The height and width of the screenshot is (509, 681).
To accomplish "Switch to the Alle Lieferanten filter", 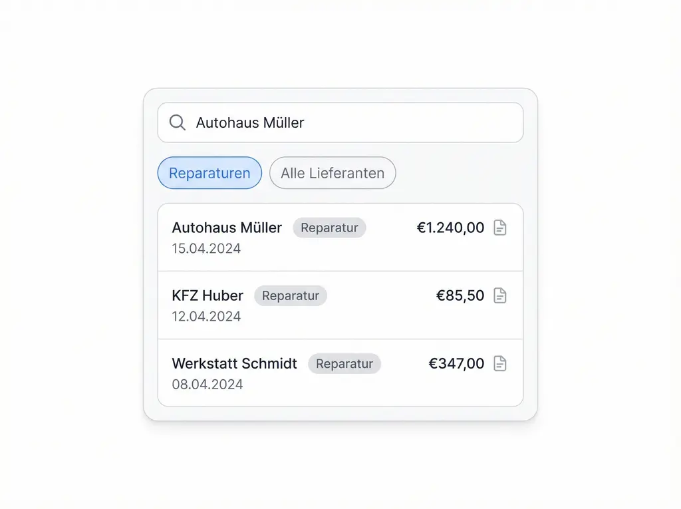I will (x=333, y=173).
